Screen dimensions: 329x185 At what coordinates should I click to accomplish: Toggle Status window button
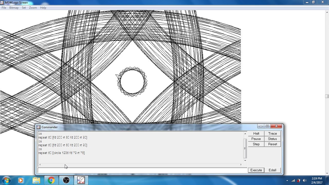click(272, 139)
